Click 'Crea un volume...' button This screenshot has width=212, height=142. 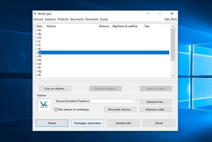click(55, 89)
